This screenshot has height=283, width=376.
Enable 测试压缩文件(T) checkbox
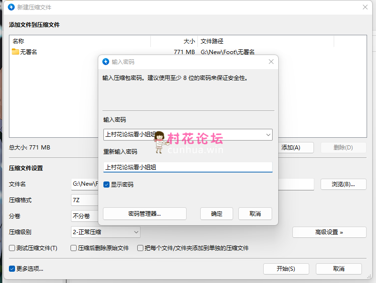[12, 248]
